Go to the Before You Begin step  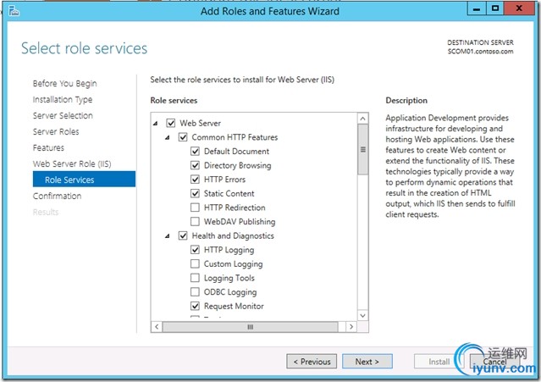tap(65, 84)
